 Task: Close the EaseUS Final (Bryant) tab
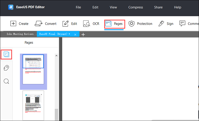click(75, 34)
